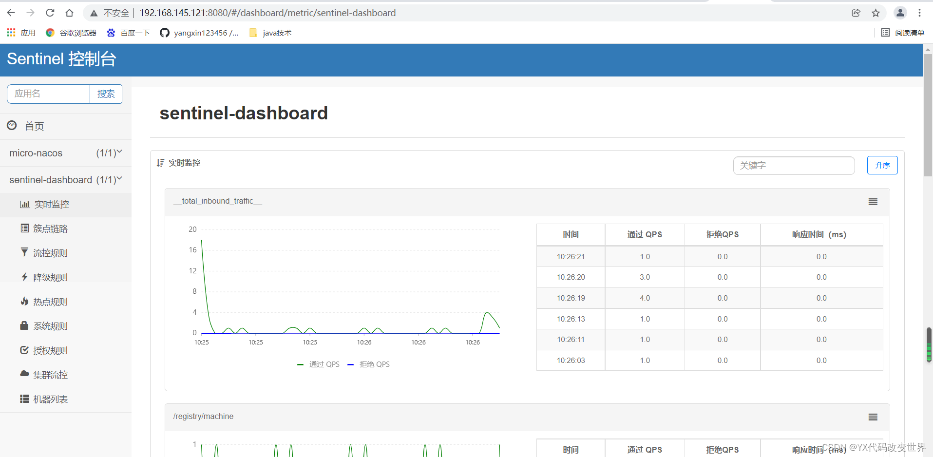Select the 实时监控 bar chart icon

tap(25, 204)
